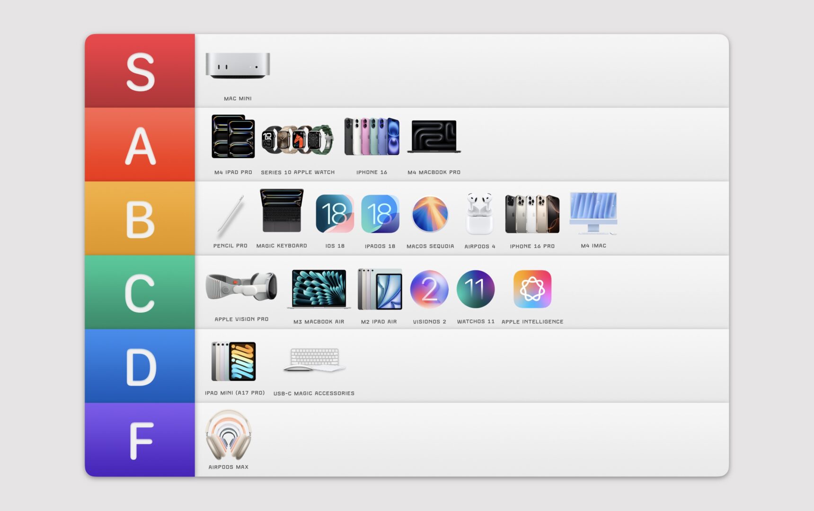Select the iOS 18 icon

coord(335,213)
